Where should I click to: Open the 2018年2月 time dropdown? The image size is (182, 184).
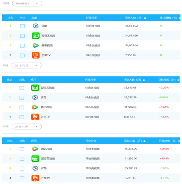26,65
